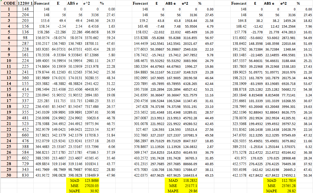Image resolution: width=313 pixels, height=193 pixels.
Task: Select the yellow MAD label cell on left
Action: click(75, 180)
